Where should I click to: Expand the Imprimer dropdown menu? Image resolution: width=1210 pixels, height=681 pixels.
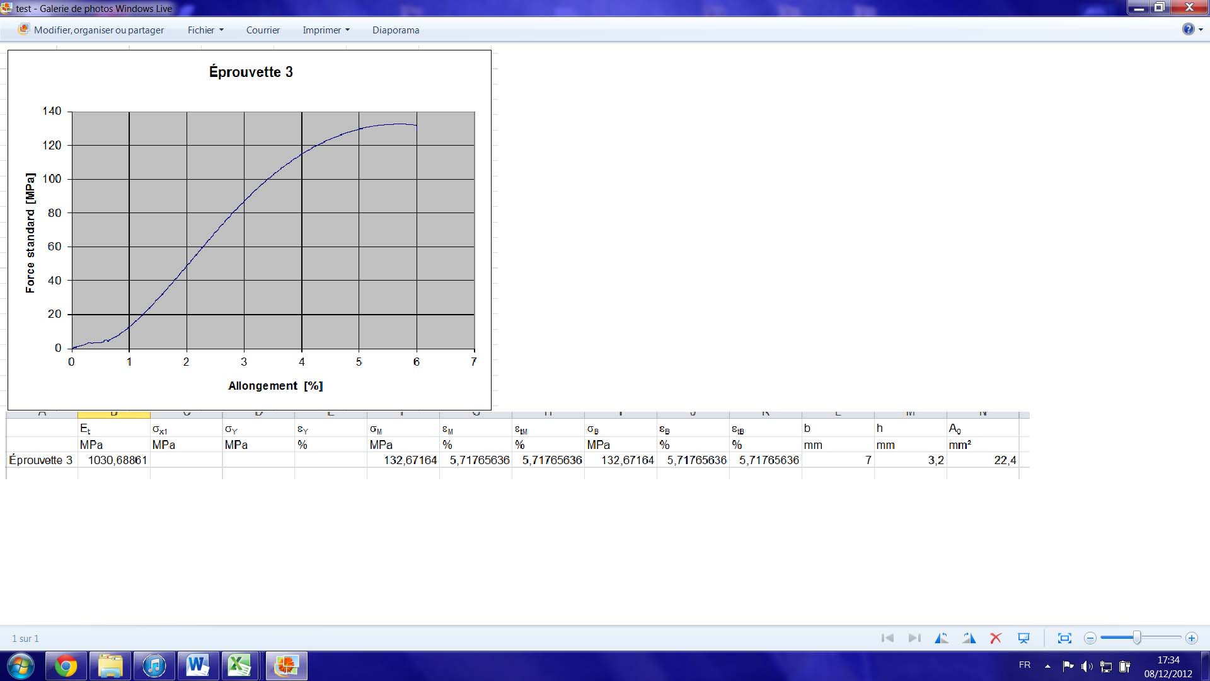326,30
